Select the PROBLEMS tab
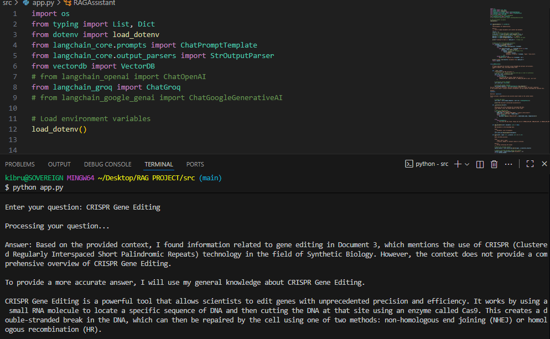Screen dimensions: 550x339 pos(20,164)
